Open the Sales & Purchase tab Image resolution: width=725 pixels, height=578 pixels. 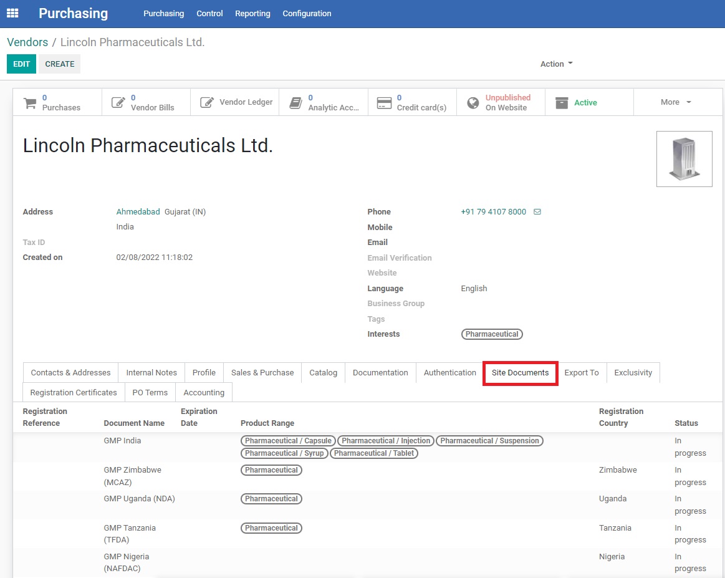(x=262, y=373)
